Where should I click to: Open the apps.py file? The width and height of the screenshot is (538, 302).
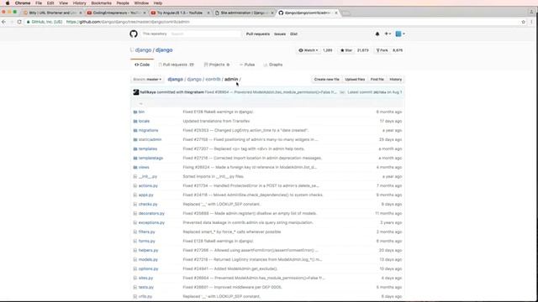[x=145, y=195]
